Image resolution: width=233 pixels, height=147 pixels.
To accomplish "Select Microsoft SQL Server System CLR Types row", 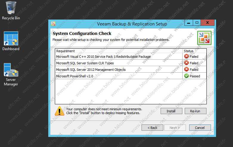I will 131,63.
